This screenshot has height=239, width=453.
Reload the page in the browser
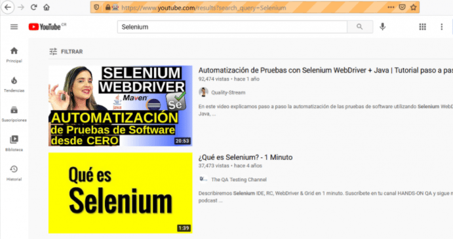(x=34, y=7)
